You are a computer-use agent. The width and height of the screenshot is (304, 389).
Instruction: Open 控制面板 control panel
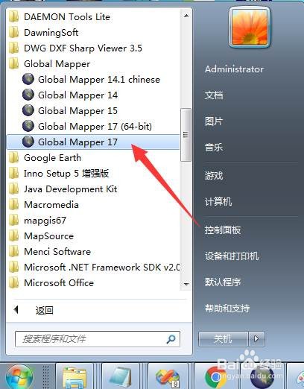tap(223, 230)
